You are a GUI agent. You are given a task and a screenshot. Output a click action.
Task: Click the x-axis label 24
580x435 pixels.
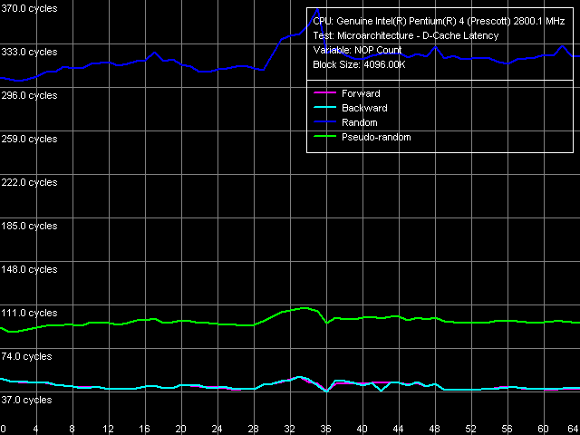coord(217,430)
